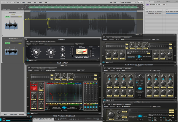Viewport: 178px width, 122px height.
Task: Open the Audio File menu in Bin
Action: pos(153,5)
